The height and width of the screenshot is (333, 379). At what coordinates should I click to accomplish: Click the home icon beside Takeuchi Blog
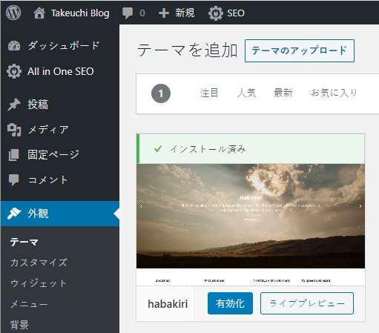39,13
